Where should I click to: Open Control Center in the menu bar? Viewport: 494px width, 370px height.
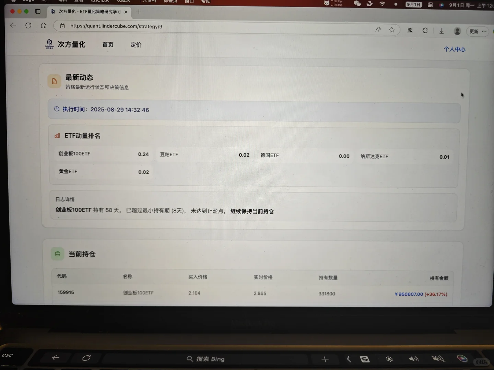pos(430,4)
